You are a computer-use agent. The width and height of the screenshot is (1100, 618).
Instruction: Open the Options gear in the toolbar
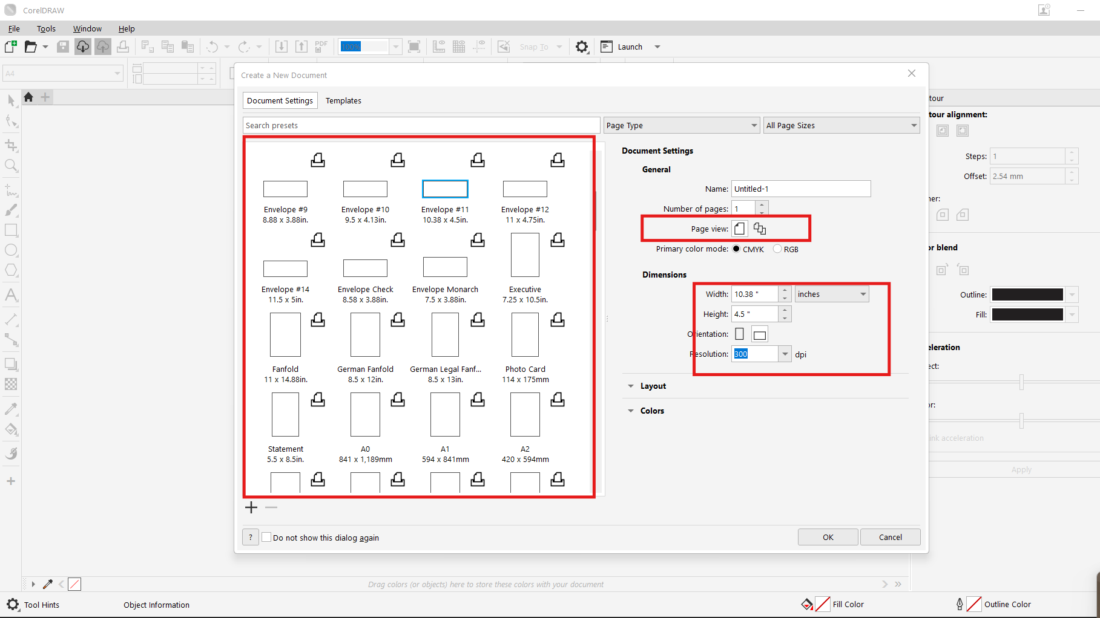[x=582, y=47]
